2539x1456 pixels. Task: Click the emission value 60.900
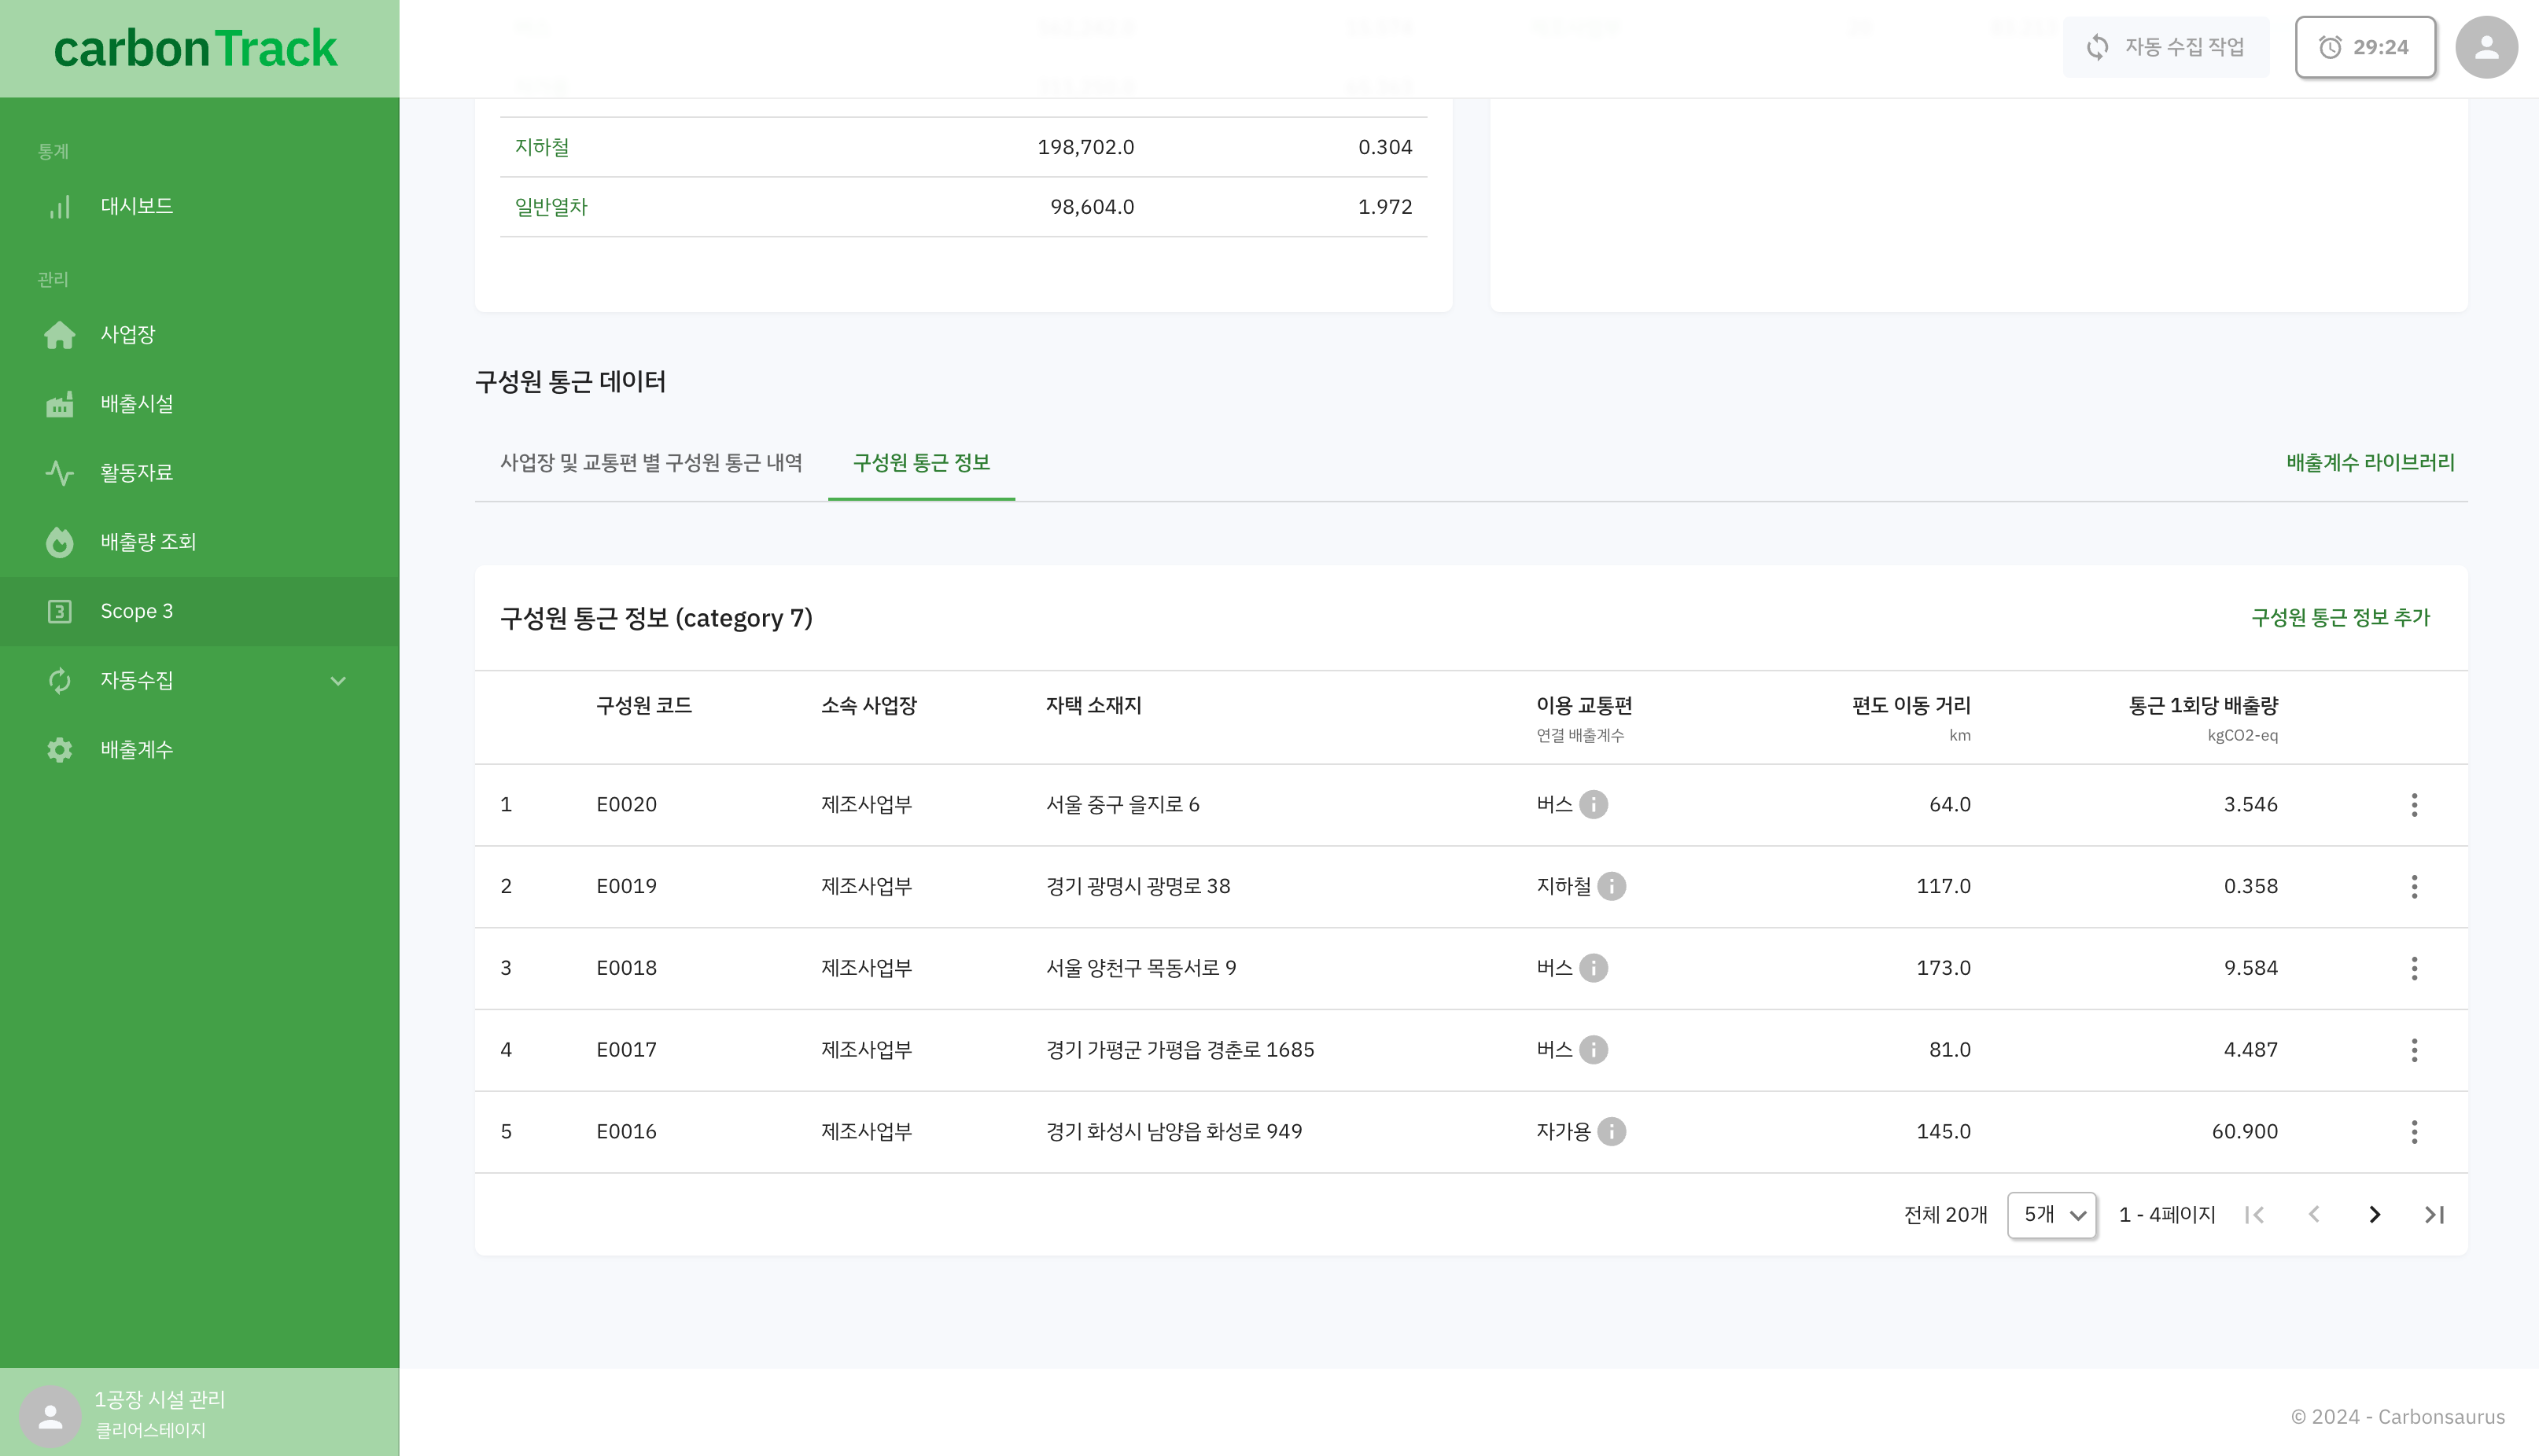(2244, 1132)
